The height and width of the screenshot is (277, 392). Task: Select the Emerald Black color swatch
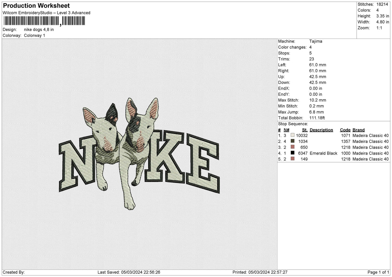point(292,153)
